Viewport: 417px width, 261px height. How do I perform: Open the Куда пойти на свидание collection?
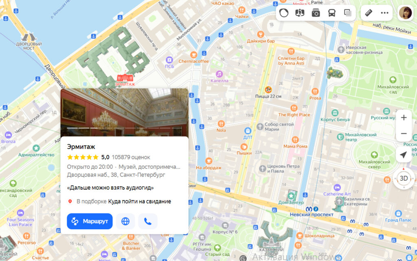click(139, 201)
